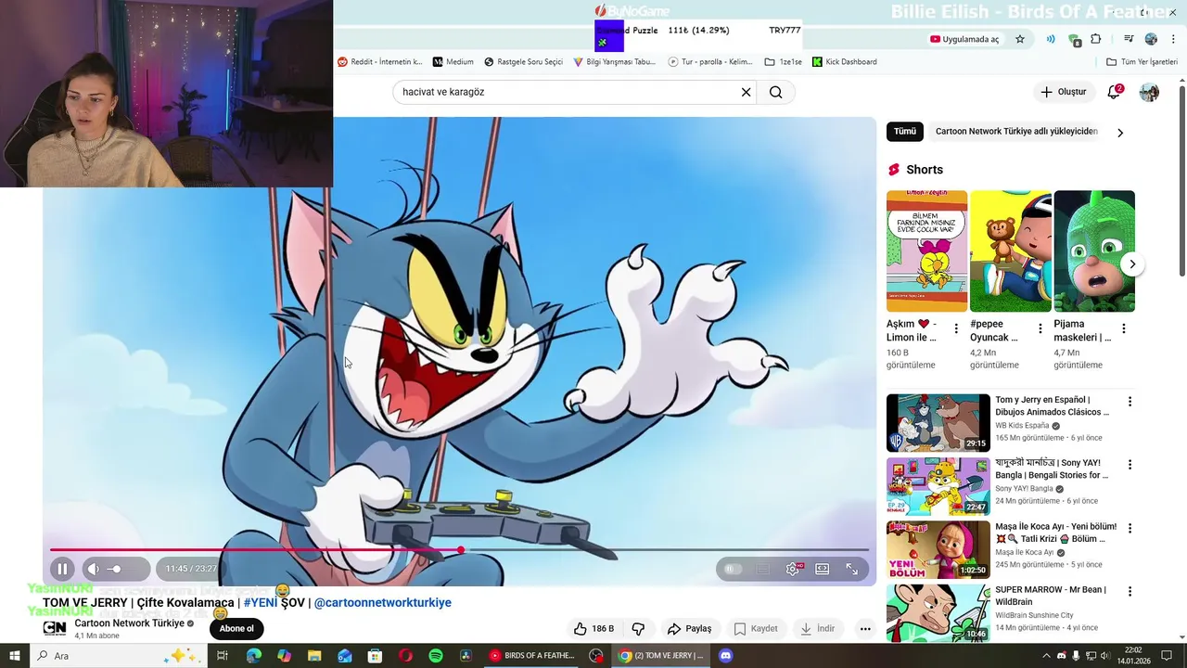This screenshot has height=668, width=1187.
Task: Open options for the #pepee Oyuncak Short
Action: tap(1040, 328)
